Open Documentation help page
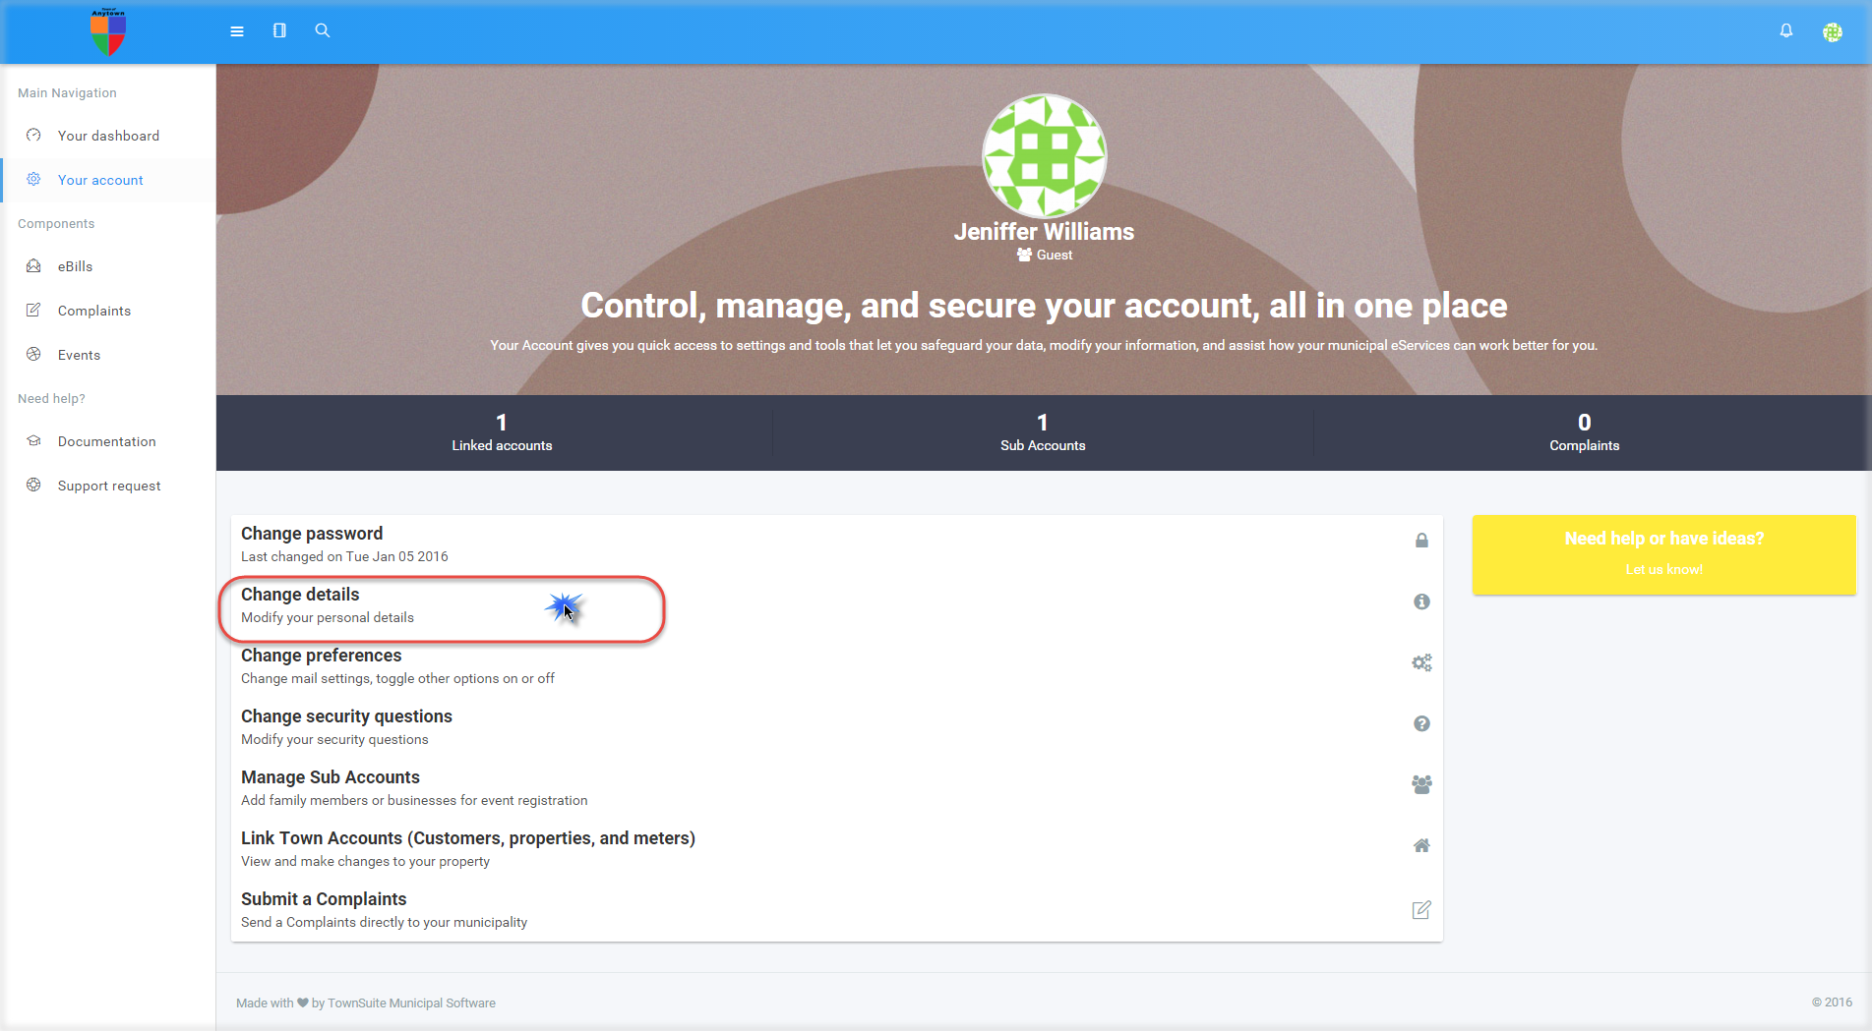1872x1031 pixels. click(x=108, y=441)
